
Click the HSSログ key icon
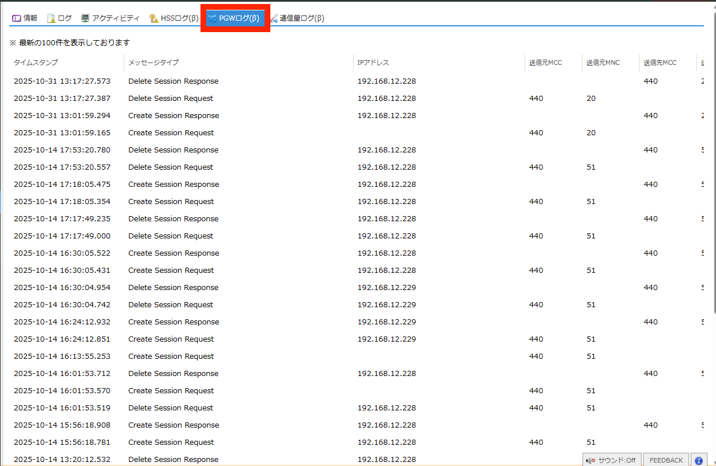154,18
